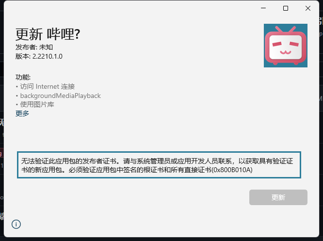Click the bilibili TV app logo
Screen dimensions: 323x241
click(x=286, y=46)
